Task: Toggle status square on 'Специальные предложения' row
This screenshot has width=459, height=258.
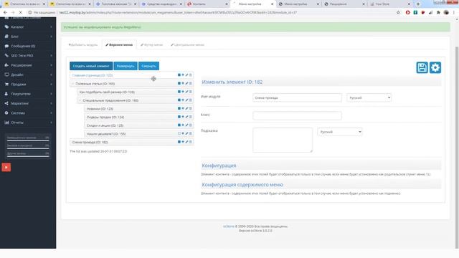Action: click(179, 100)
